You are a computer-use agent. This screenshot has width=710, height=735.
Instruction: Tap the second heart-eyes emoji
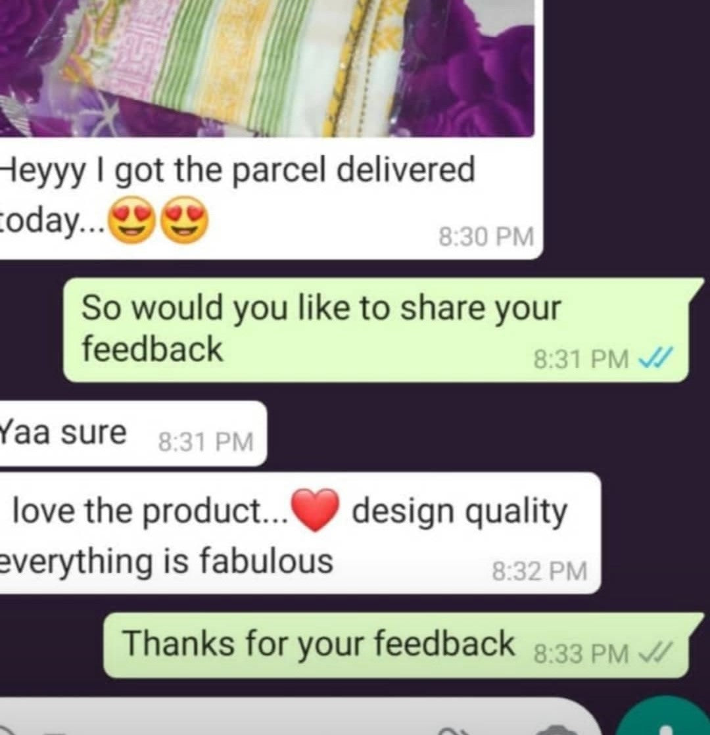(185, 220)
